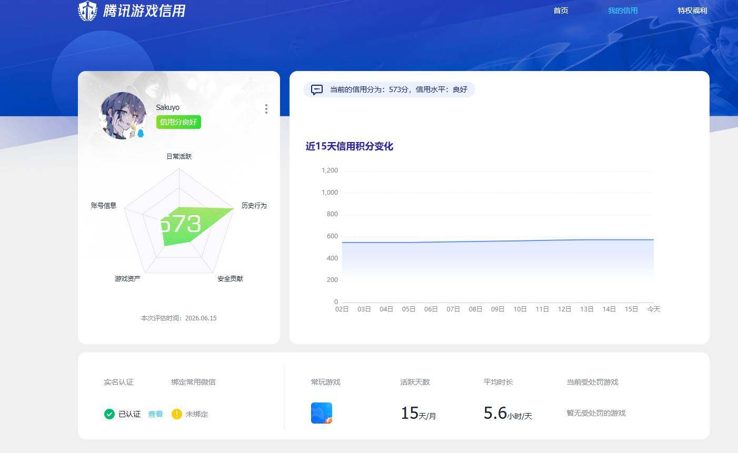The width and height of the screenshot is (738, 453).
Task: Click the 02日 label on chart axis
Action: click(x=342, y=309)
